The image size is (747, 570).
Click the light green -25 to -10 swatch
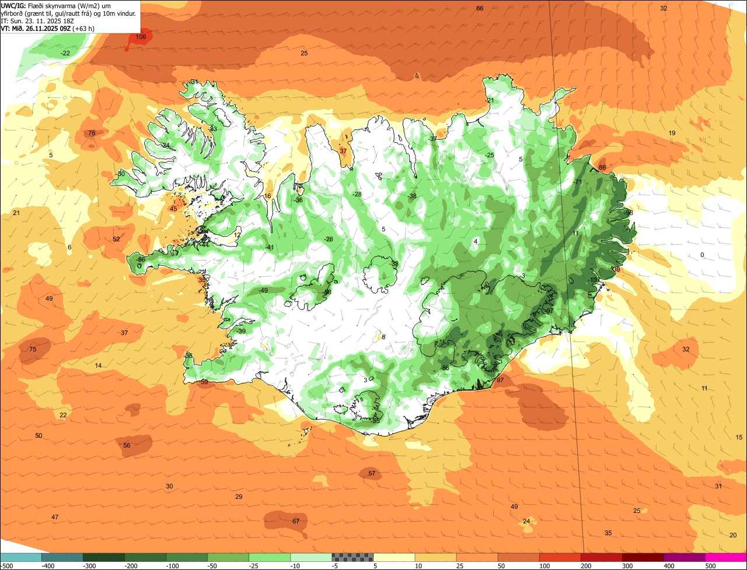(270, 557)
